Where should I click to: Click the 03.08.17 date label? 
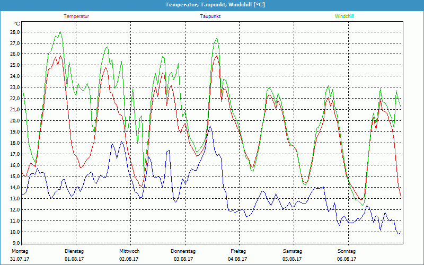pos(183,259)
